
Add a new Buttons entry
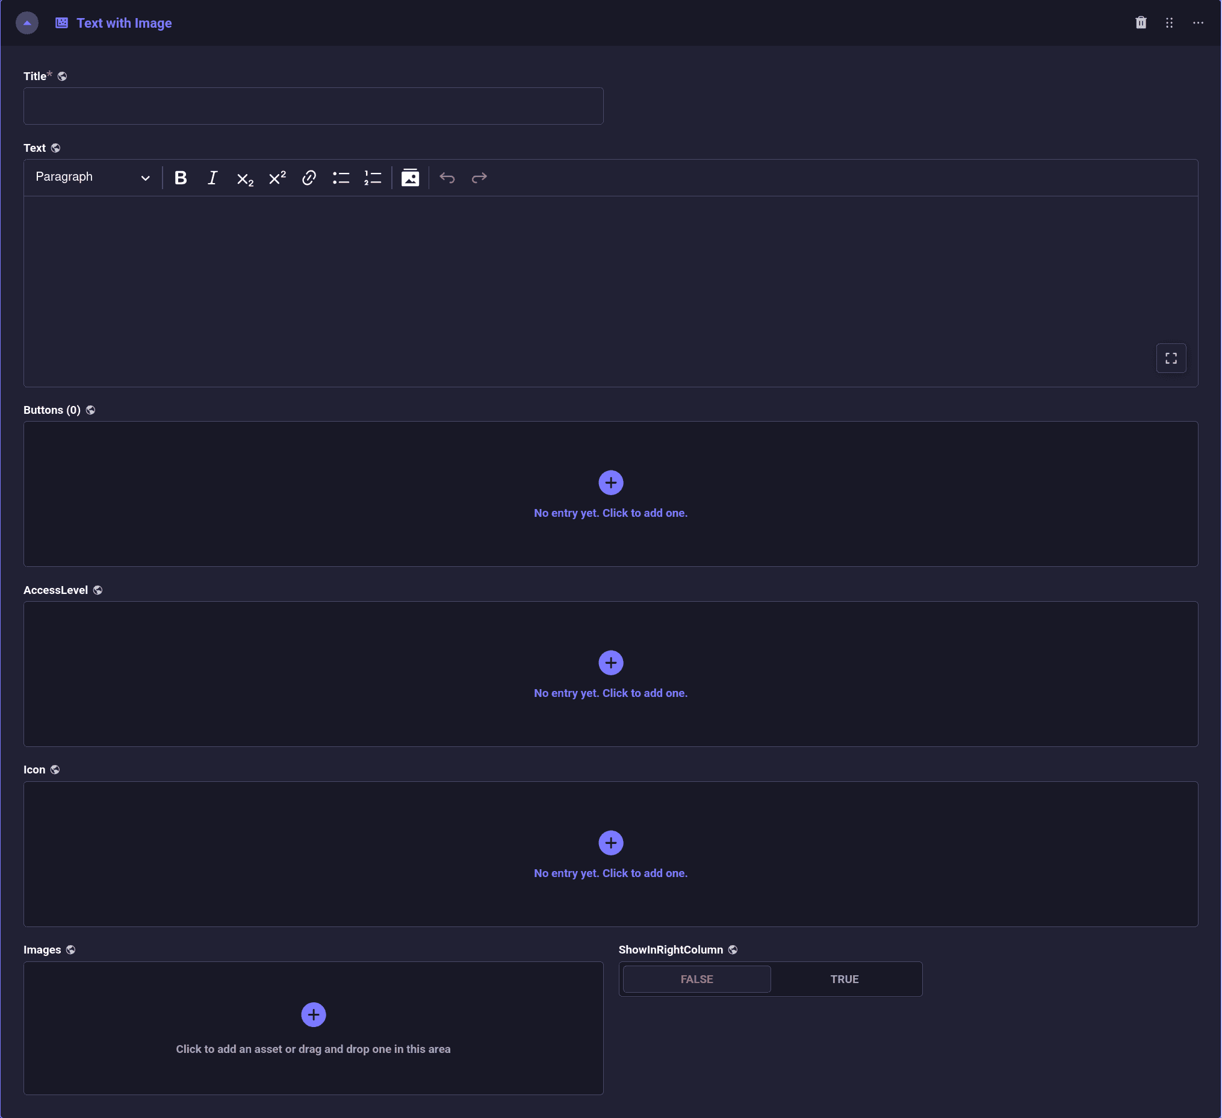pyautogui.click(x=610, y=483)
